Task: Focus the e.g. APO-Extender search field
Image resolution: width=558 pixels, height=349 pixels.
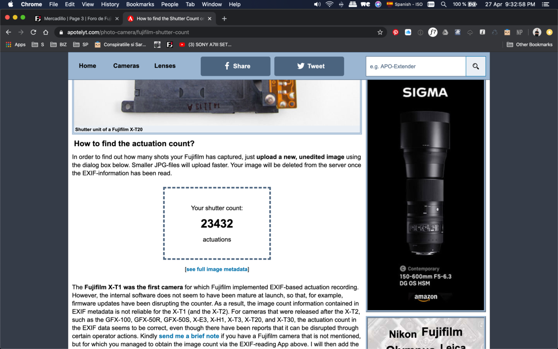Action: coord(416,66)
